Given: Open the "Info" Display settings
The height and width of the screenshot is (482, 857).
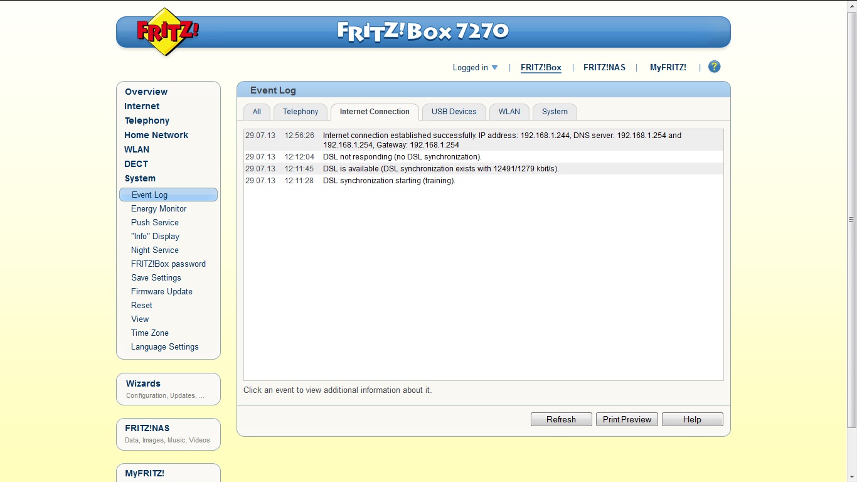Looking at the screenshot, I should 155,236.
